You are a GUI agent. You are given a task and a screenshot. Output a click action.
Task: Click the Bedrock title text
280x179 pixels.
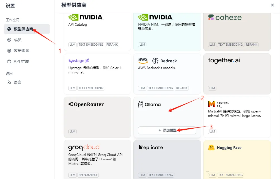(168, 61)
